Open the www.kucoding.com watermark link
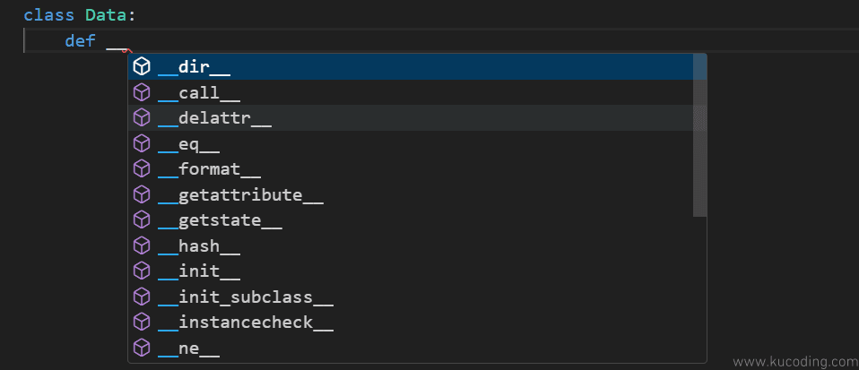The height and width of the screenshot is (370, 859). (795, 362)
